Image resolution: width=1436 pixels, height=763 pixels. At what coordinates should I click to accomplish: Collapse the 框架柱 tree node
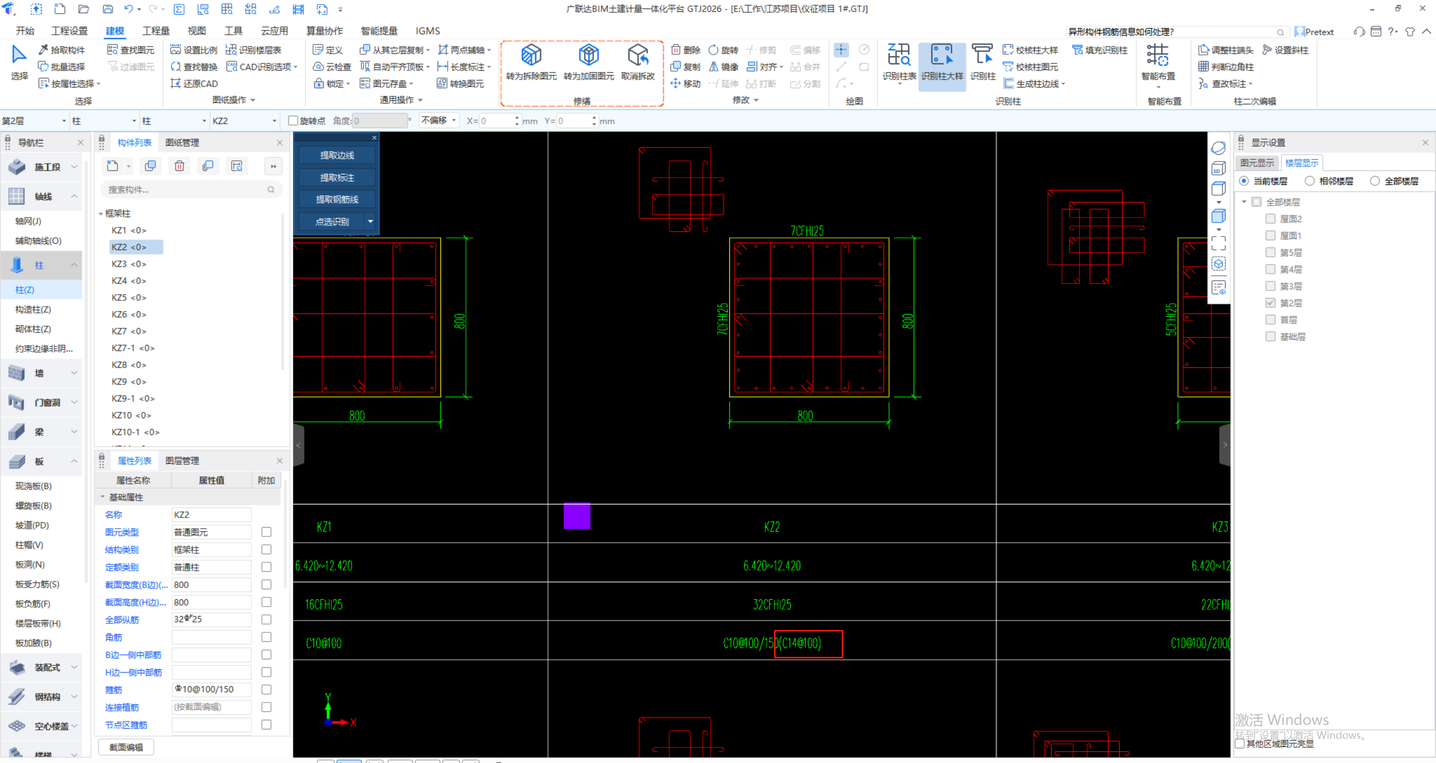pos(100,214)
